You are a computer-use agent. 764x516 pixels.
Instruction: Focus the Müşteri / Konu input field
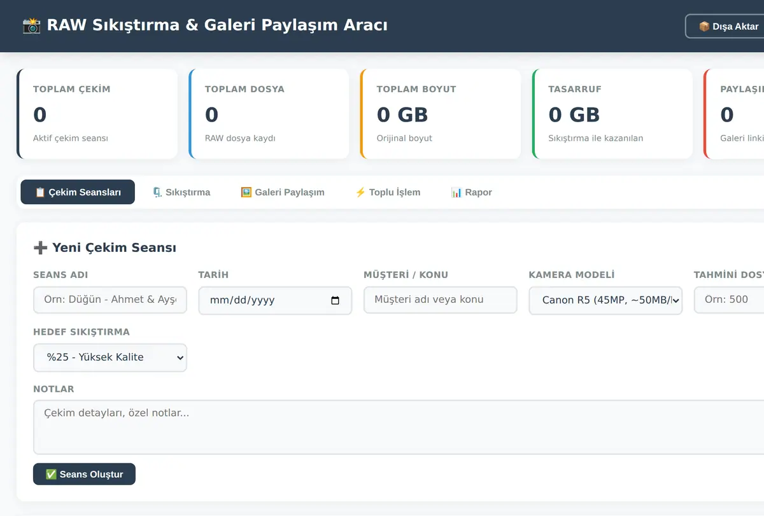[441, 300]
